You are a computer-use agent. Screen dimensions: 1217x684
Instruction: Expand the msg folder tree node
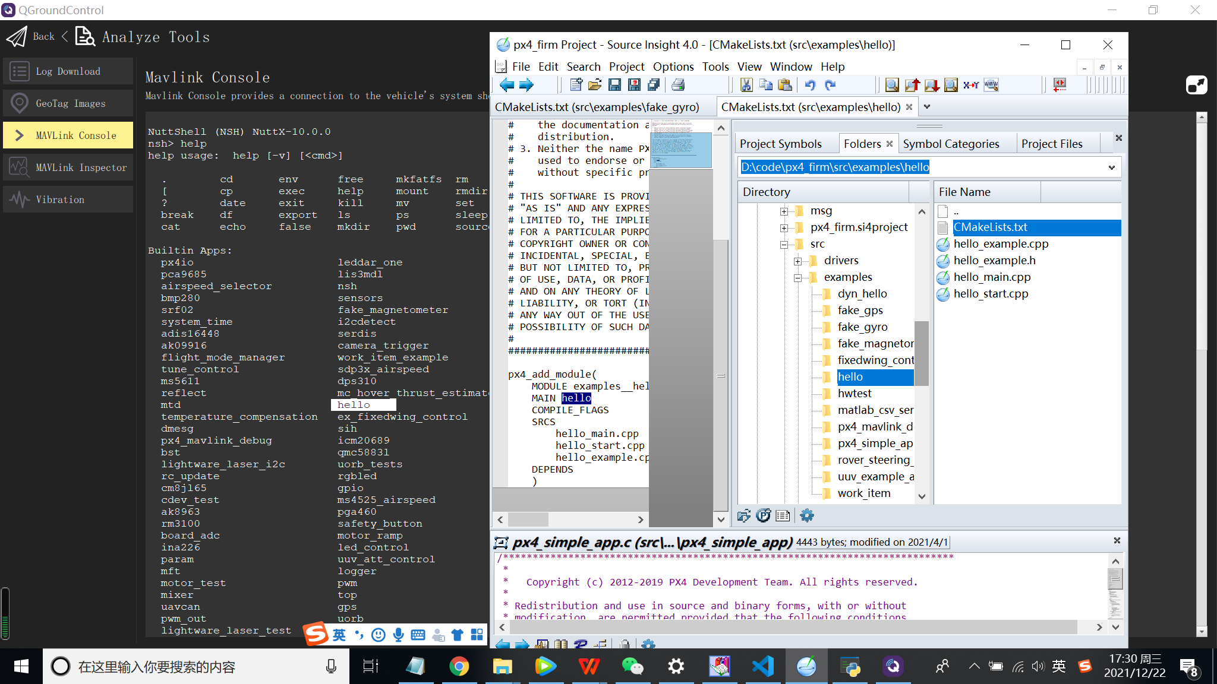pyautogui.click(x=784, y=211)
